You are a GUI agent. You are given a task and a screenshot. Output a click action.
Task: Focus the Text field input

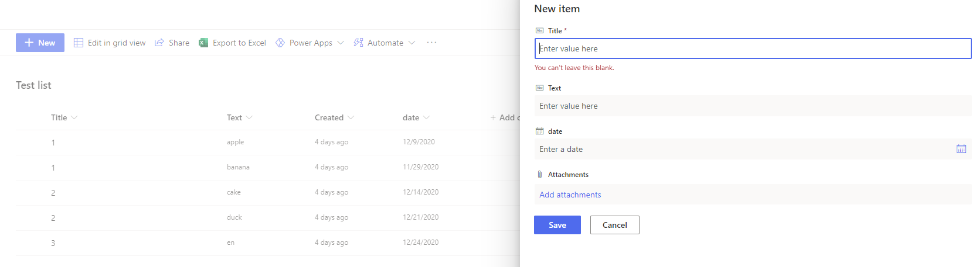coord(750,106)
